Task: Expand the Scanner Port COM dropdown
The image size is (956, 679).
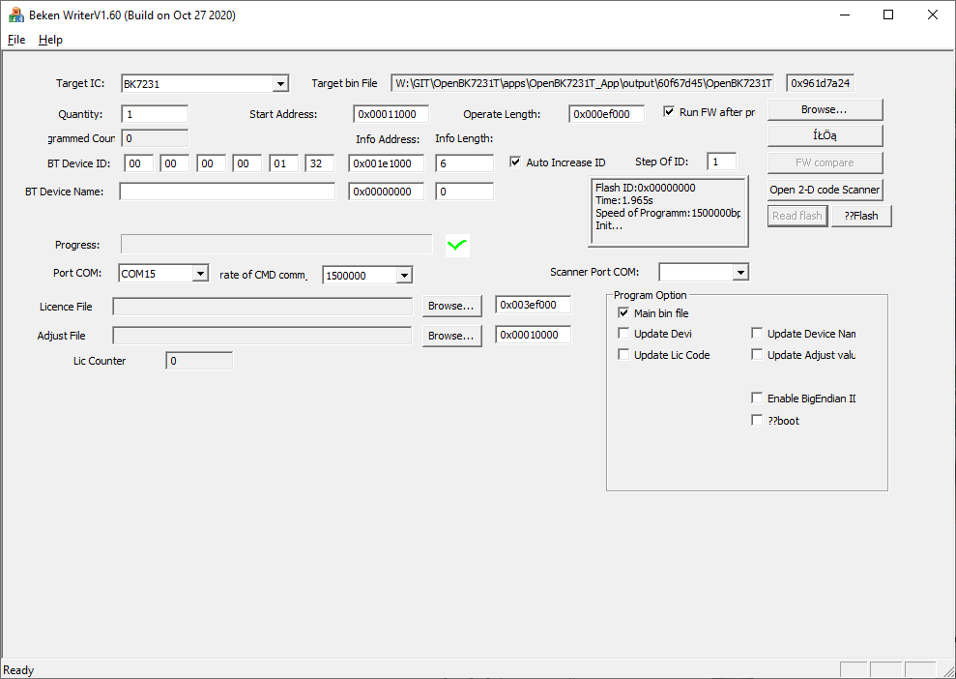Action: (740, 272)
